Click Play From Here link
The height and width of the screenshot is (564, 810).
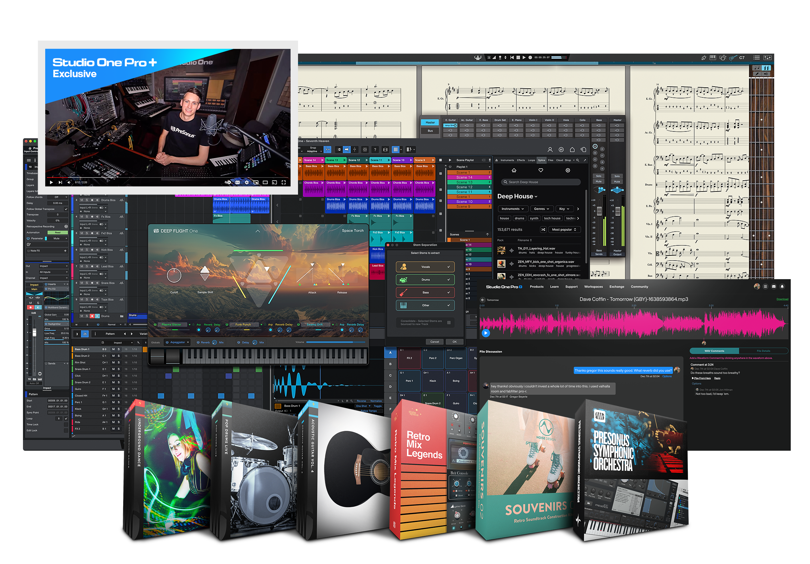[x=702, y=378]
